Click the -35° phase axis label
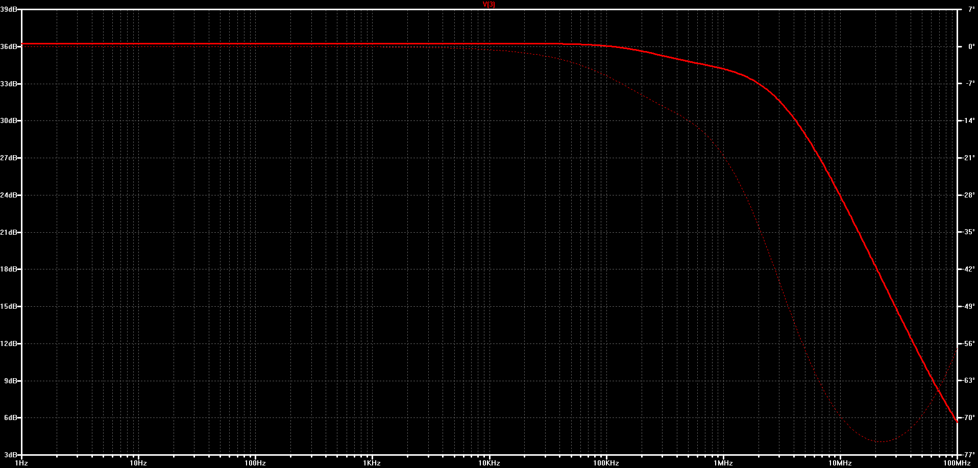Viewport: 978px width, 468px height. pos(969,232)
